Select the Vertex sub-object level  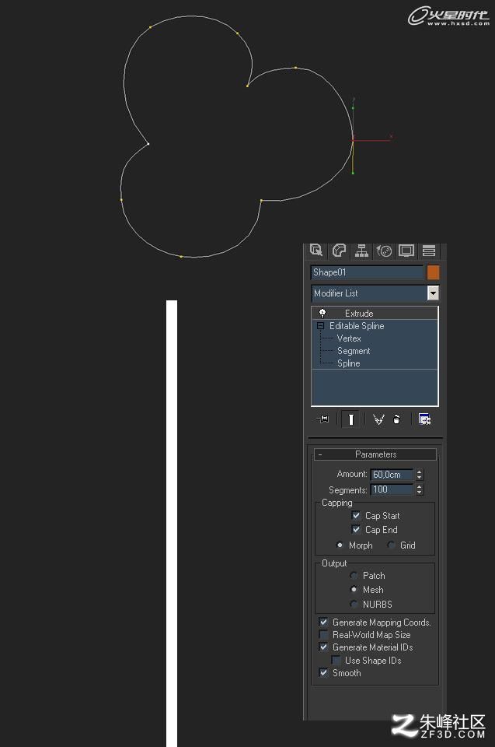[349, 338]
